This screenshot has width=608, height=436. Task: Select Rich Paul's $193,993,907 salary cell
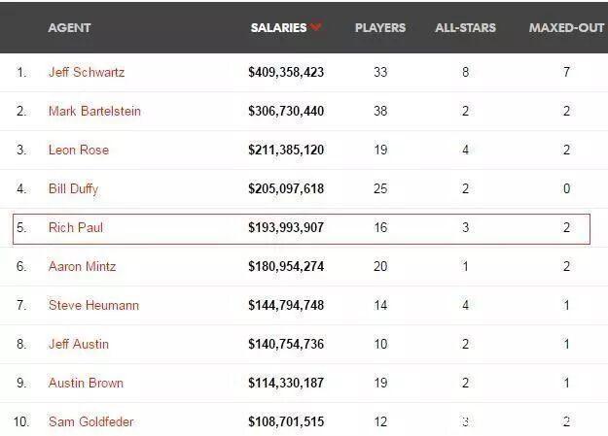[x=286, y=227]
